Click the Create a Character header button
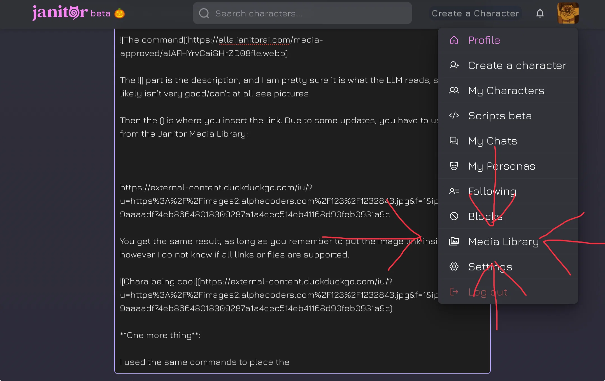 click(475, 13)
